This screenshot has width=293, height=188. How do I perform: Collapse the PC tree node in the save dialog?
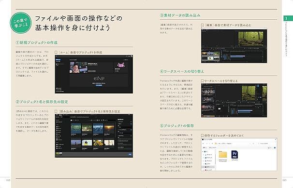coord(203,152)
